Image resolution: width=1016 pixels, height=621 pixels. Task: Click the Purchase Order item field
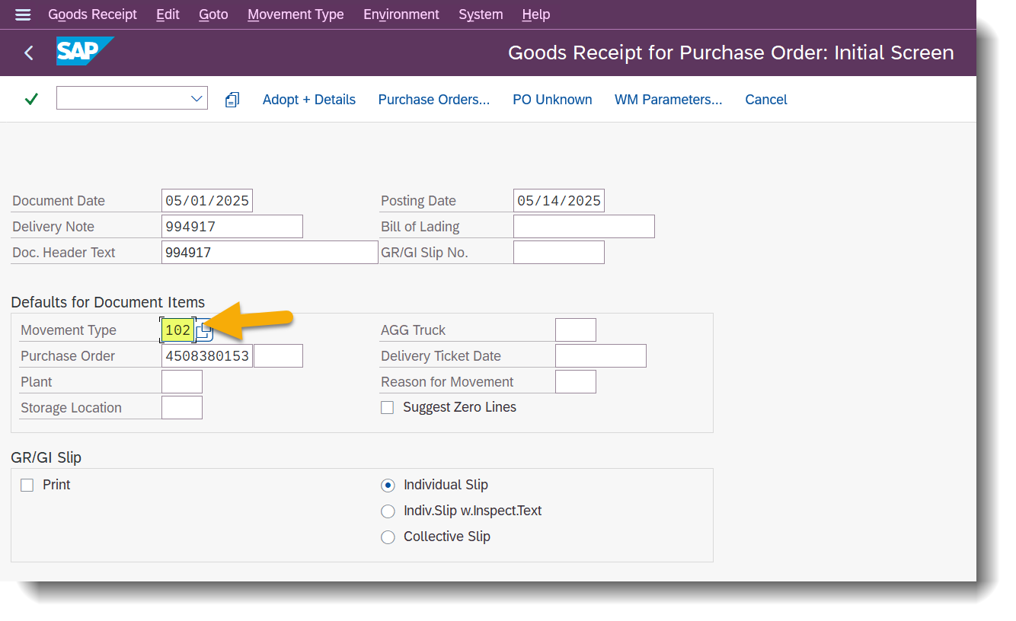(x=279, y=355)
